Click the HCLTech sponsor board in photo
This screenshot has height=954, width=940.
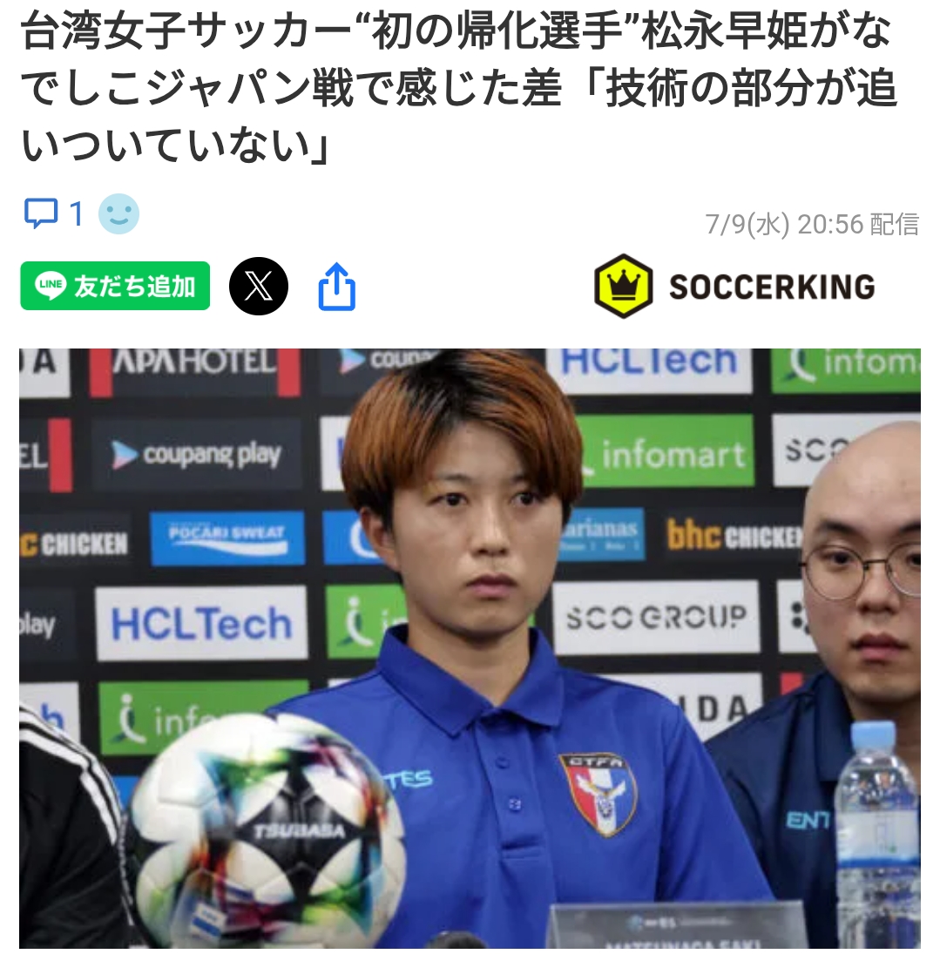[201, 624]
